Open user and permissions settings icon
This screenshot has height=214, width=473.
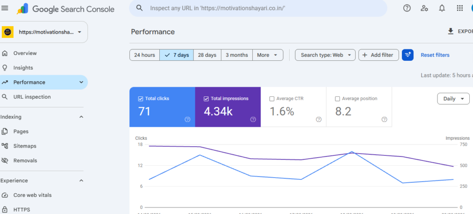tap(424, 8)
